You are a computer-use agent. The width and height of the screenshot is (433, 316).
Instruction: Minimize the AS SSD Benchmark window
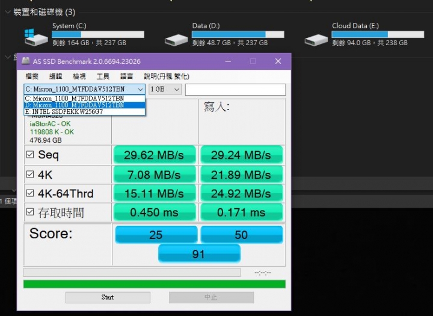point(228,61)
